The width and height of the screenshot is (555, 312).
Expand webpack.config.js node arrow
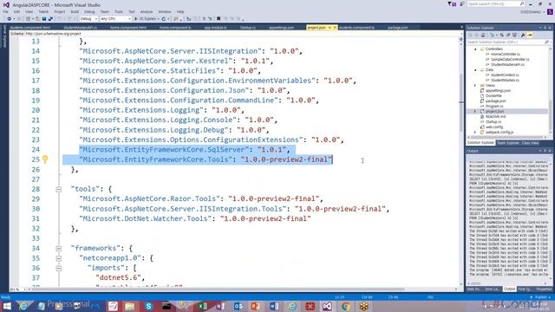(475, 132)
